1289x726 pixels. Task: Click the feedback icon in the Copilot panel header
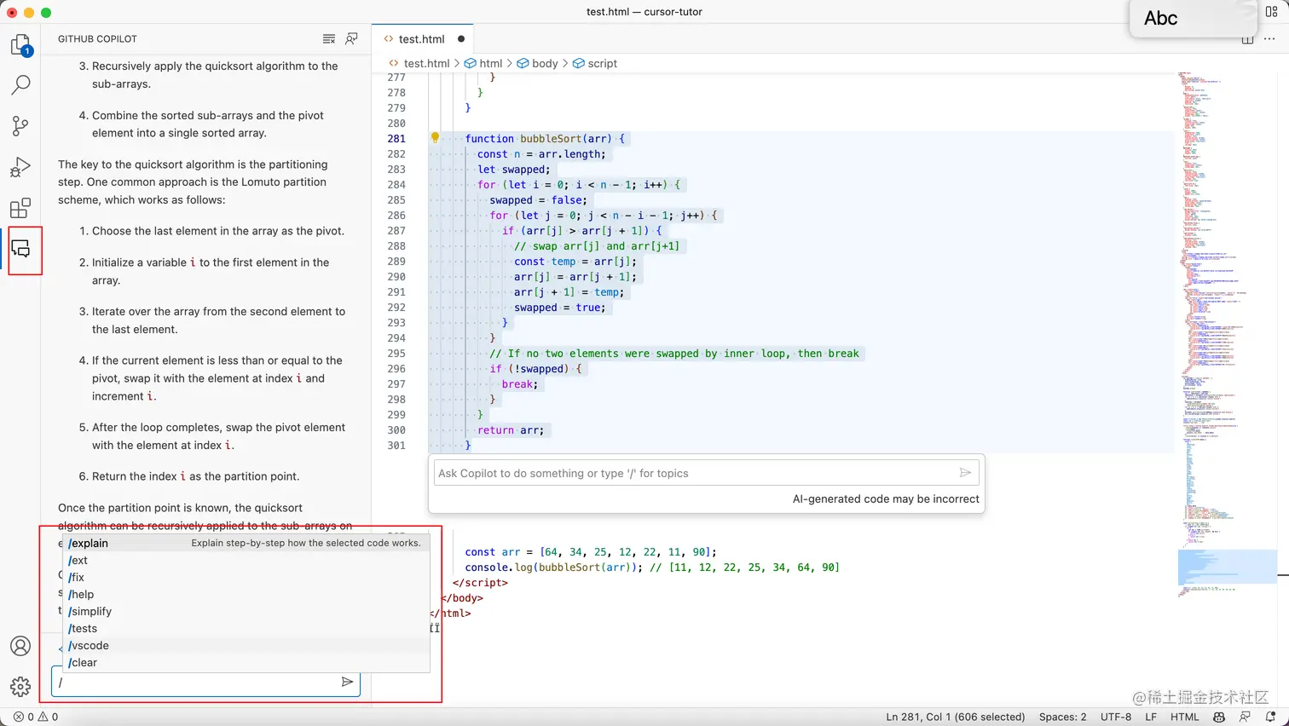click(x=351, y=39)
